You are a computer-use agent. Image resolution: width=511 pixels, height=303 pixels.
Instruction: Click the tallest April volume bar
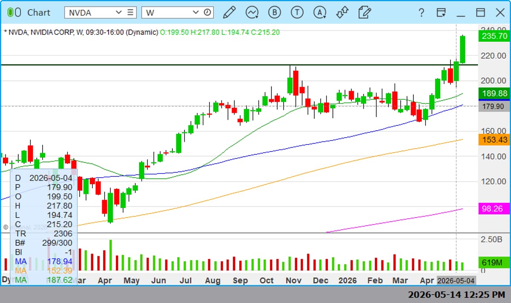coord(110,255)
